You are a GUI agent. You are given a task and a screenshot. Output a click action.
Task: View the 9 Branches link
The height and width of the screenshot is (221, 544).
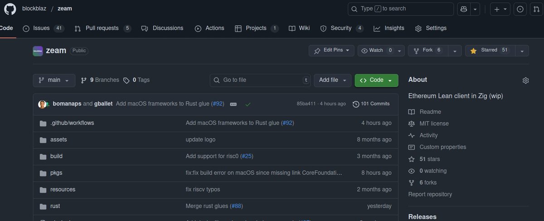coord(100,80)
